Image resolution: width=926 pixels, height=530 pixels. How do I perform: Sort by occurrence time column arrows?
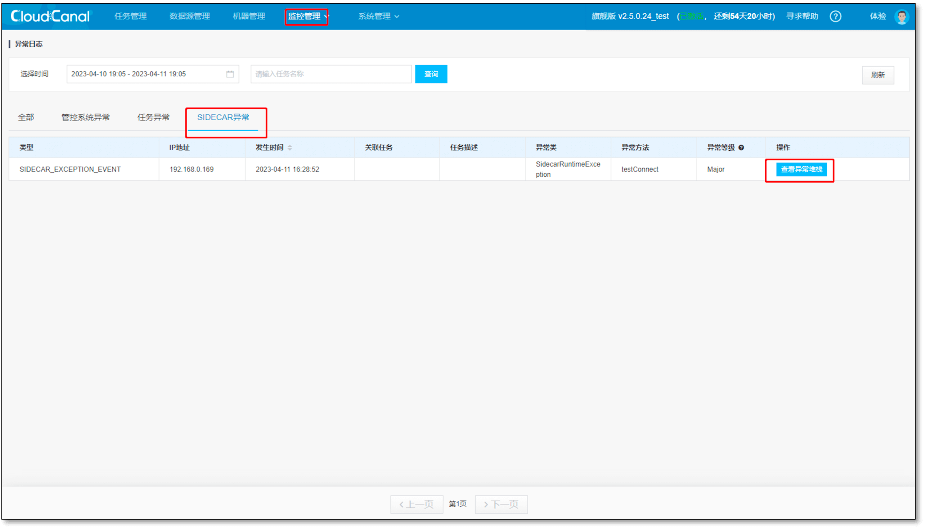tap(290, 148)
